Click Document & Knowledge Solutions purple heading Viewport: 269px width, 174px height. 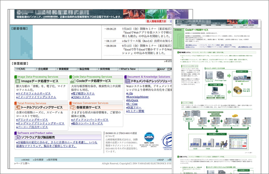click(x=149, y=77)
